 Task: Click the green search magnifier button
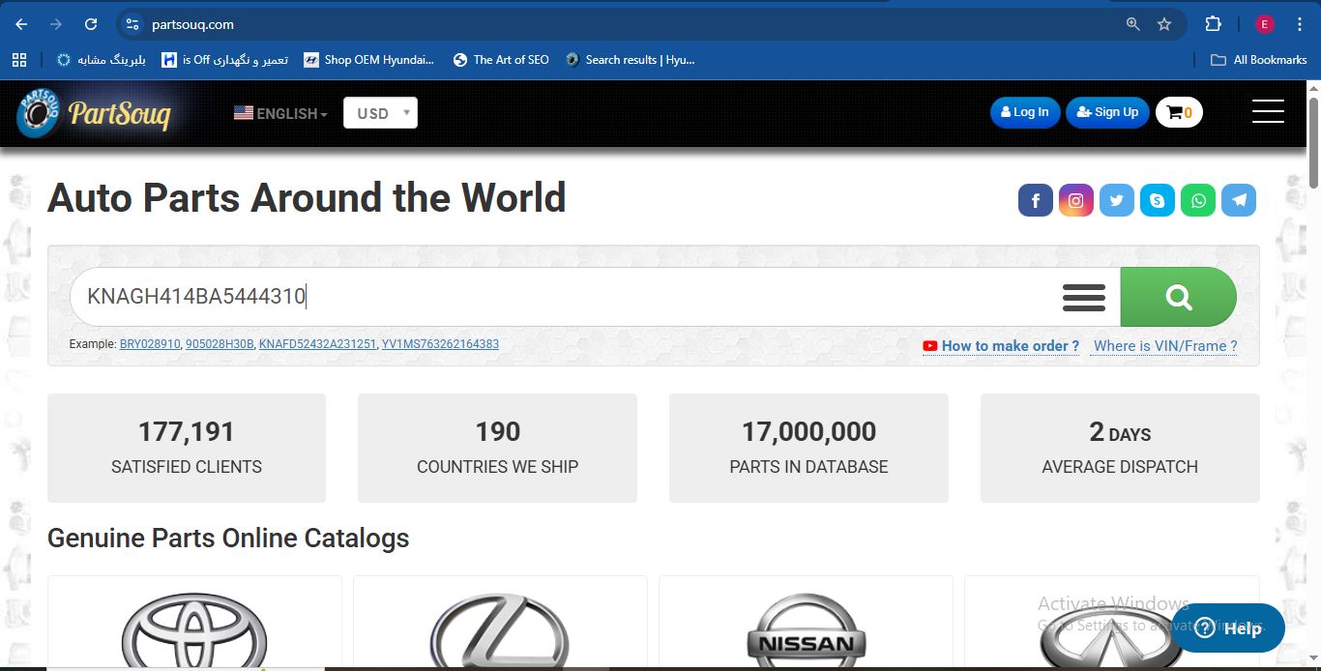coord(1178,297)
